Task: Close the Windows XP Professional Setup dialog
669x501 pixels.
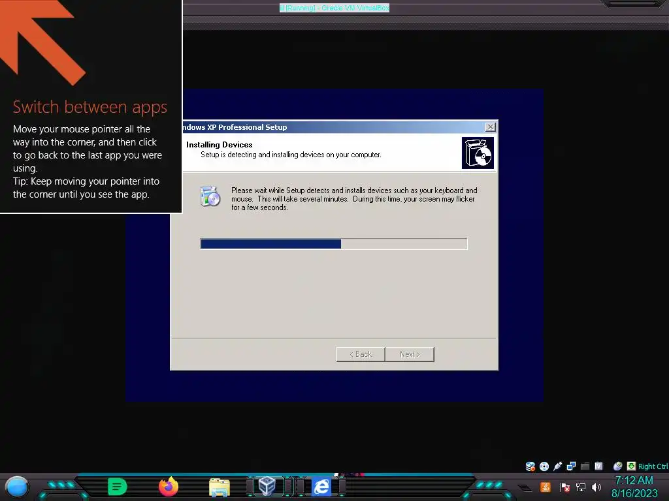Action: click(x=490, y=127)
